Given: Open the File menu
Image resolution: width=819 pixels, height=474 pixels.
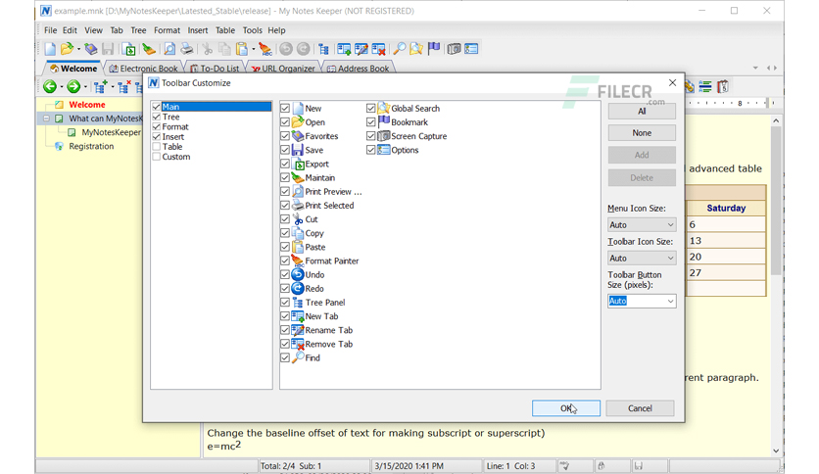Looking at the screenshot, I should (x=50, y=30).
